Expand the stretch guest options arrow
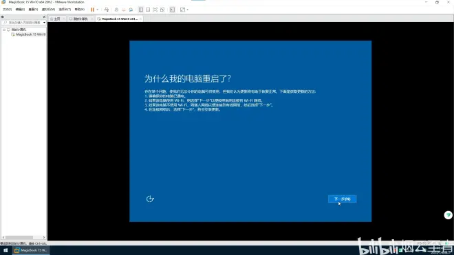The width and height of the screenshot is (454, 255). tap(187, 10)
